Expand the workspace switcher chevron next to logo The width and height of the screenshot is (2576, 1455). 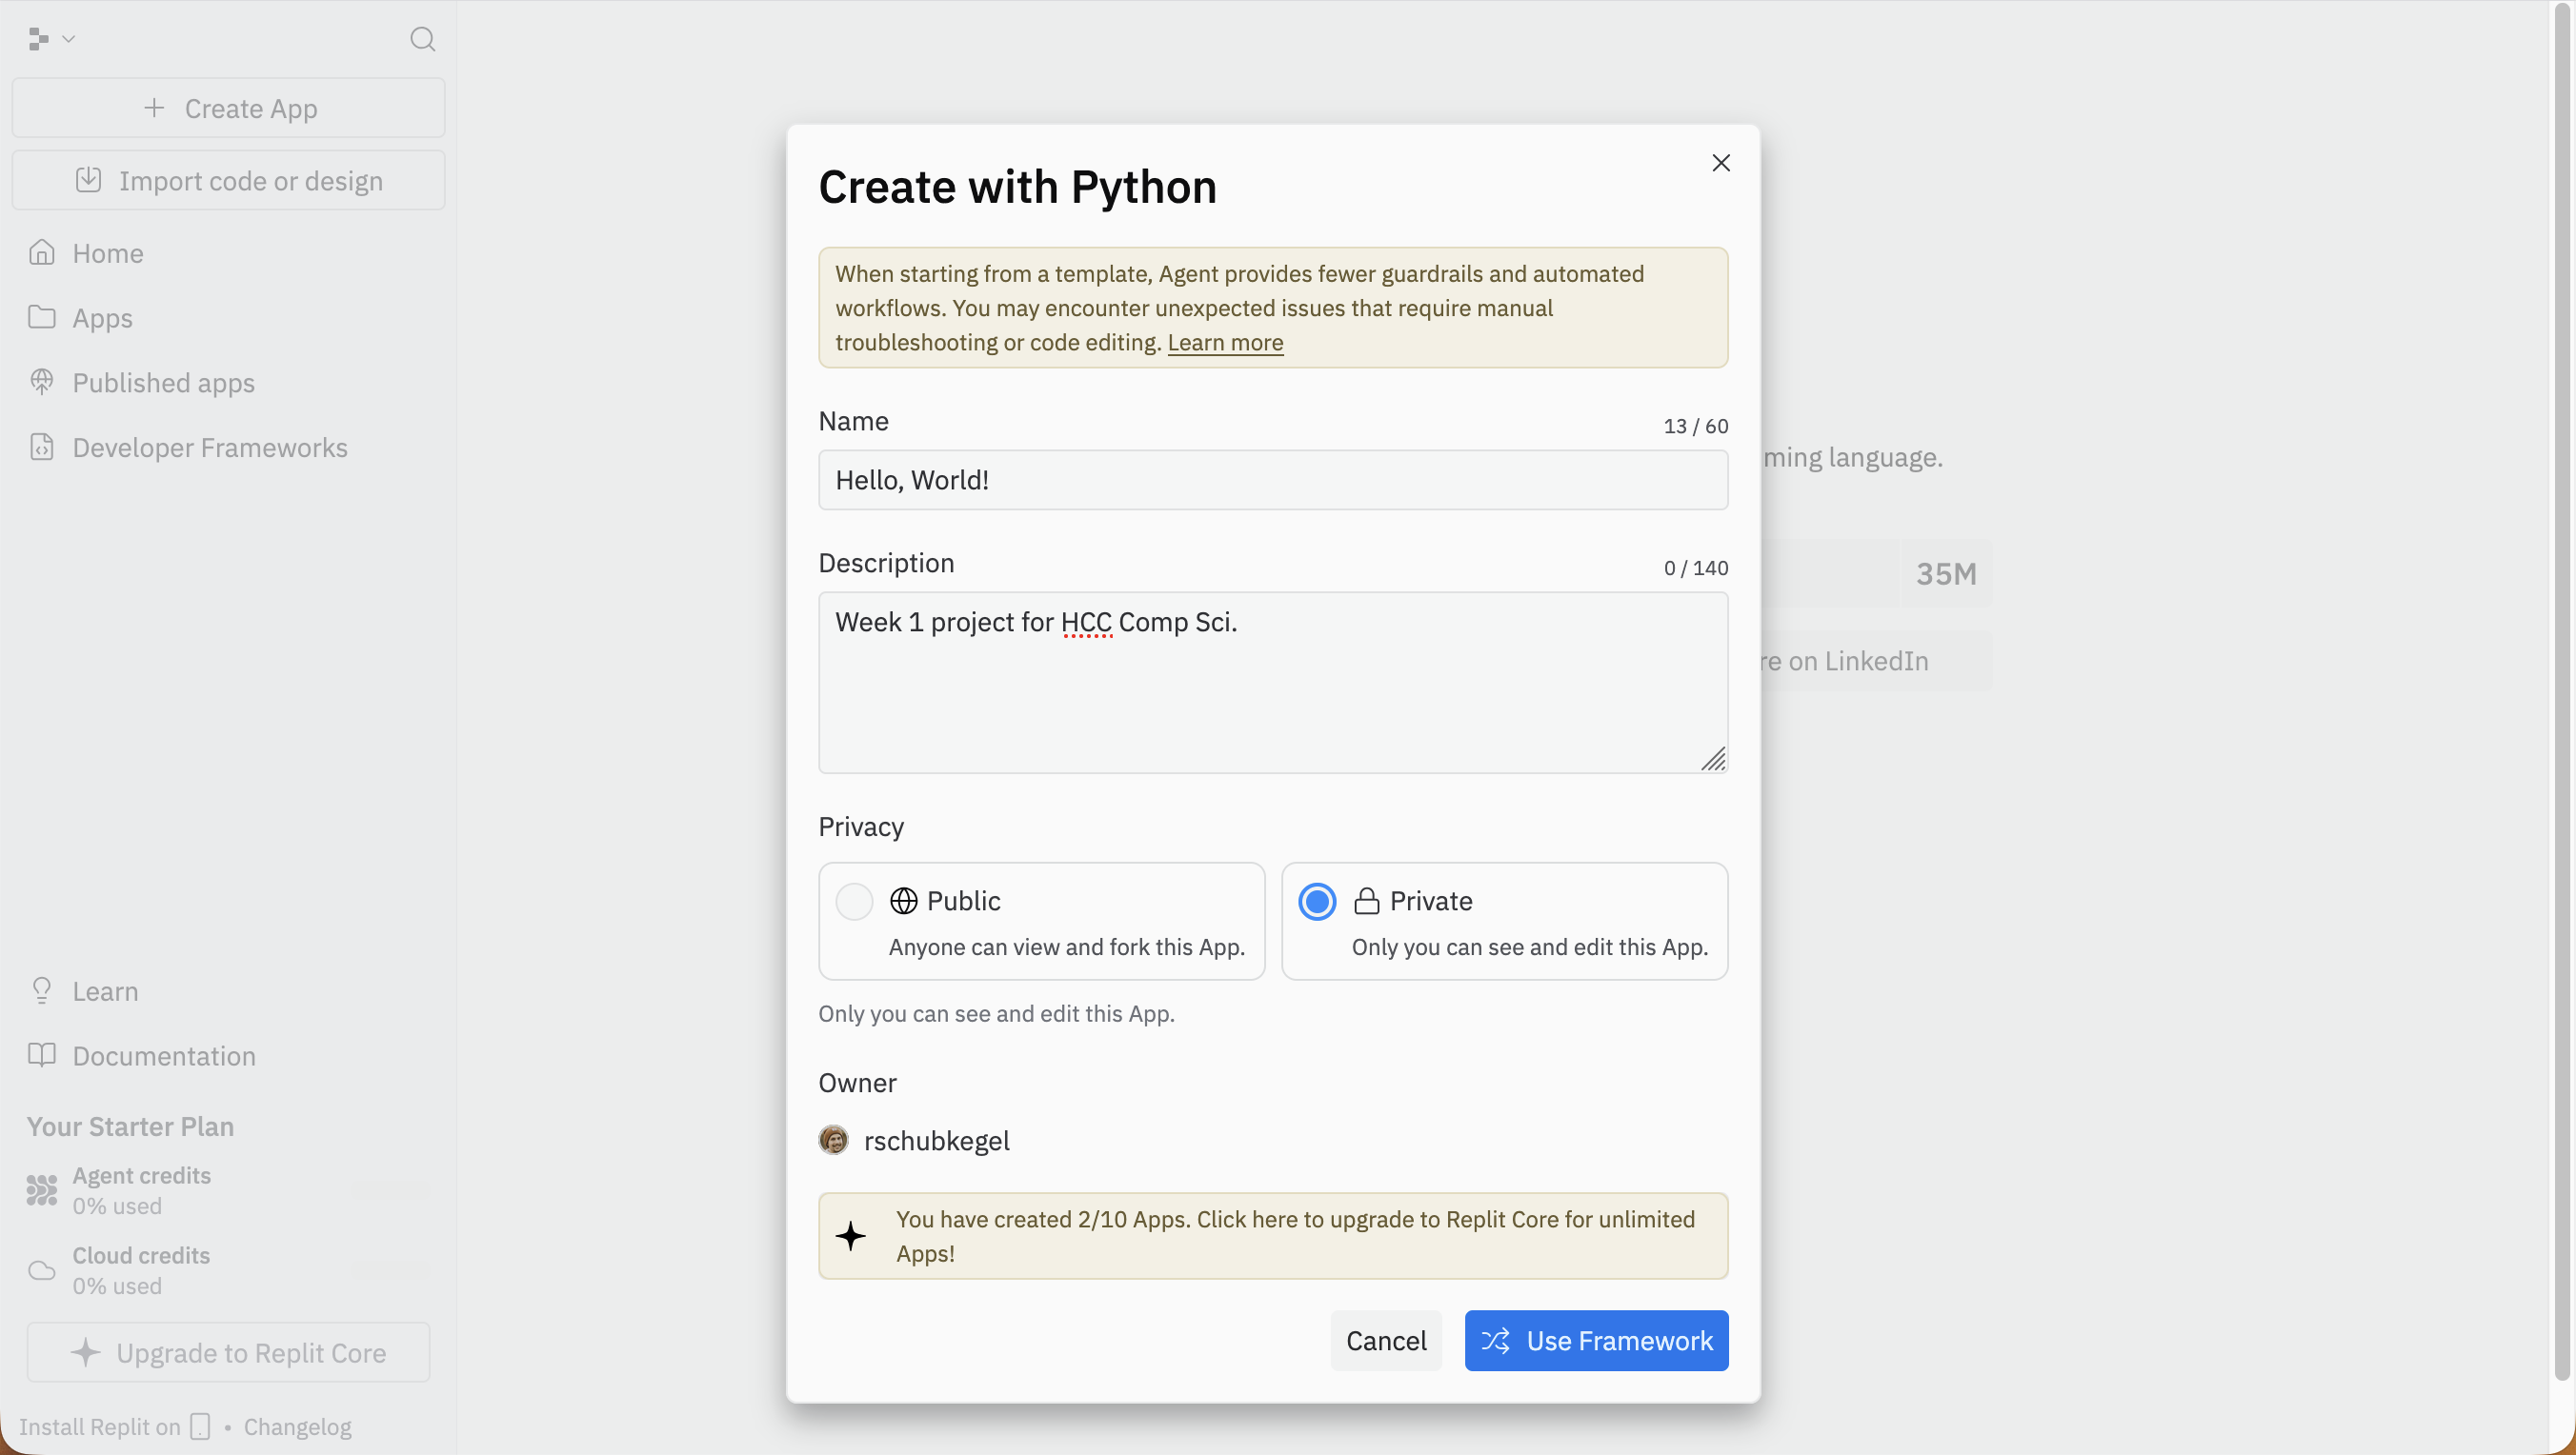(x=68, y=39)
